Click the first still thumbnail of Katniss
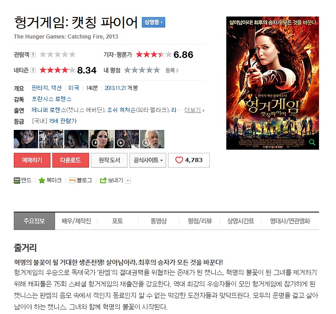336x314 pixels. (x=26, y=139)
